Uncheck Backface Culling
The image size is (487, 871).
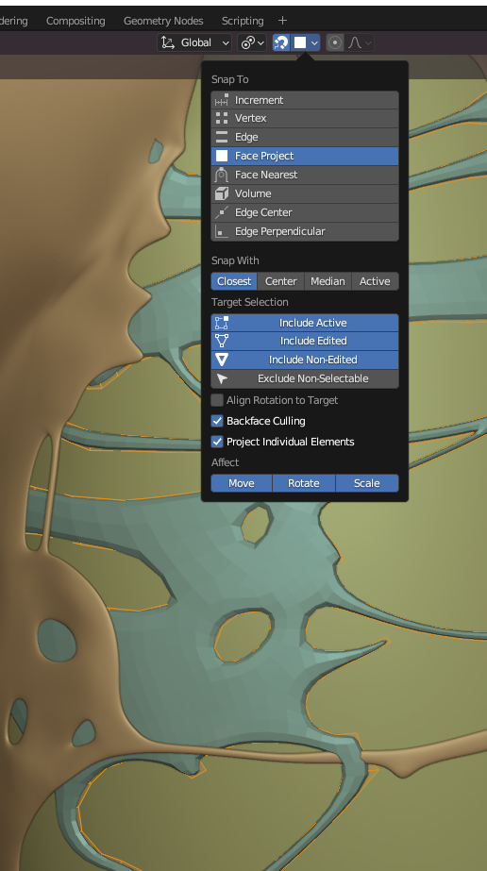point(217,421)
